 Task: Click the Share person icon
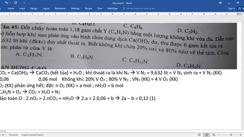coord(240,8)
